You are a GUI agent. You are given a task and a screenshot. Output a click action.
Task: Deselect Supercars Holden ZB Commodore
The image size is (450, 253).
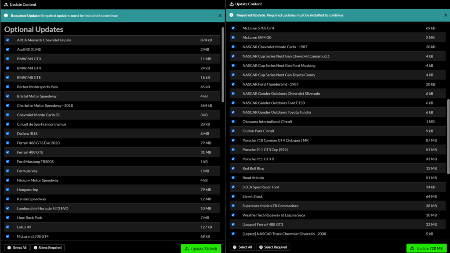233,206
